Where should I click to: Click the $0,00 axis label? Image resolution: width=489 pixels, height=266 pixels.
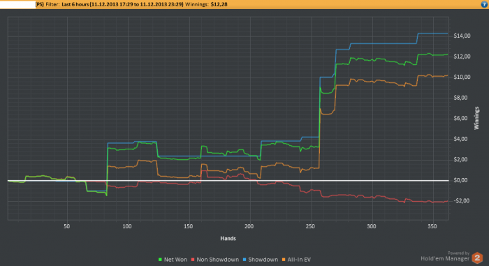(x=461, y=180)
